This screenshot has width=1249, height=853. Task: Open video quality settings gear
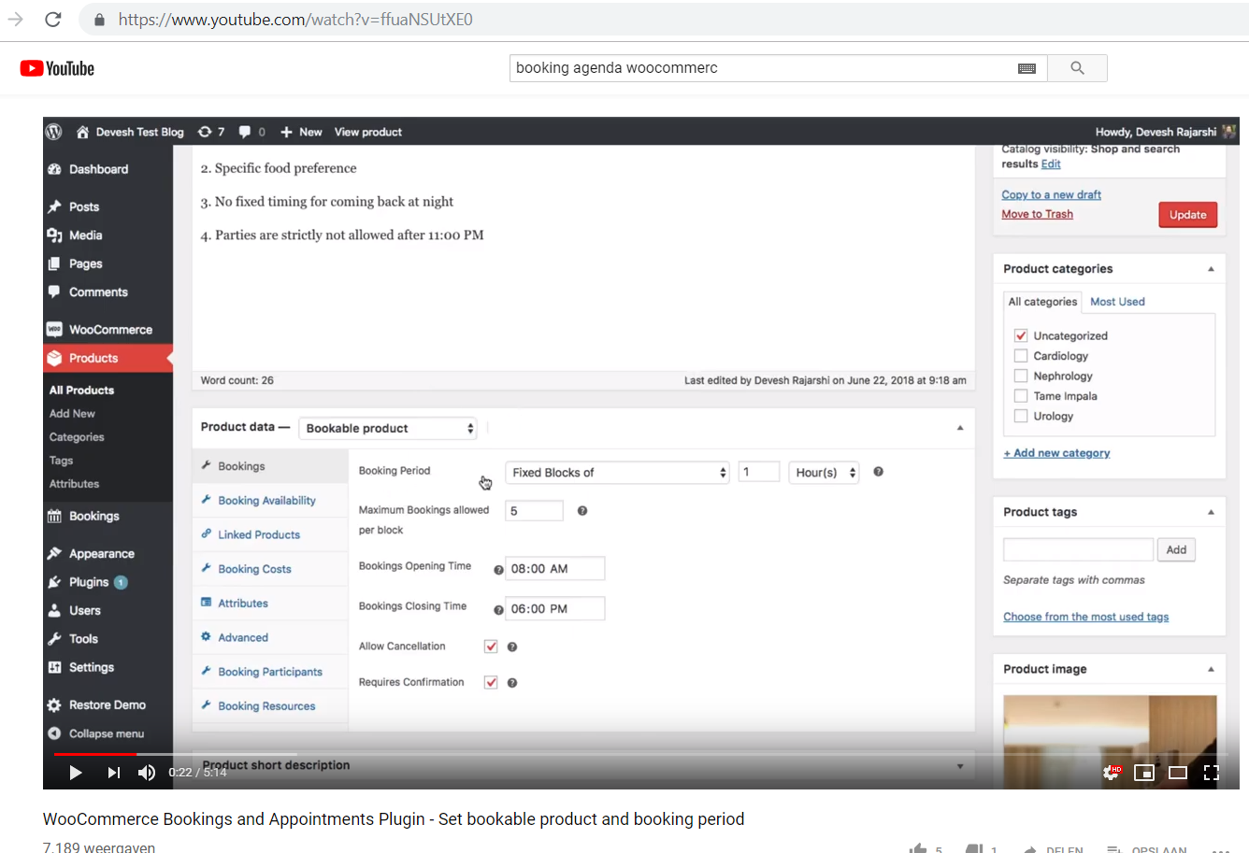(x=1111, y=772)
